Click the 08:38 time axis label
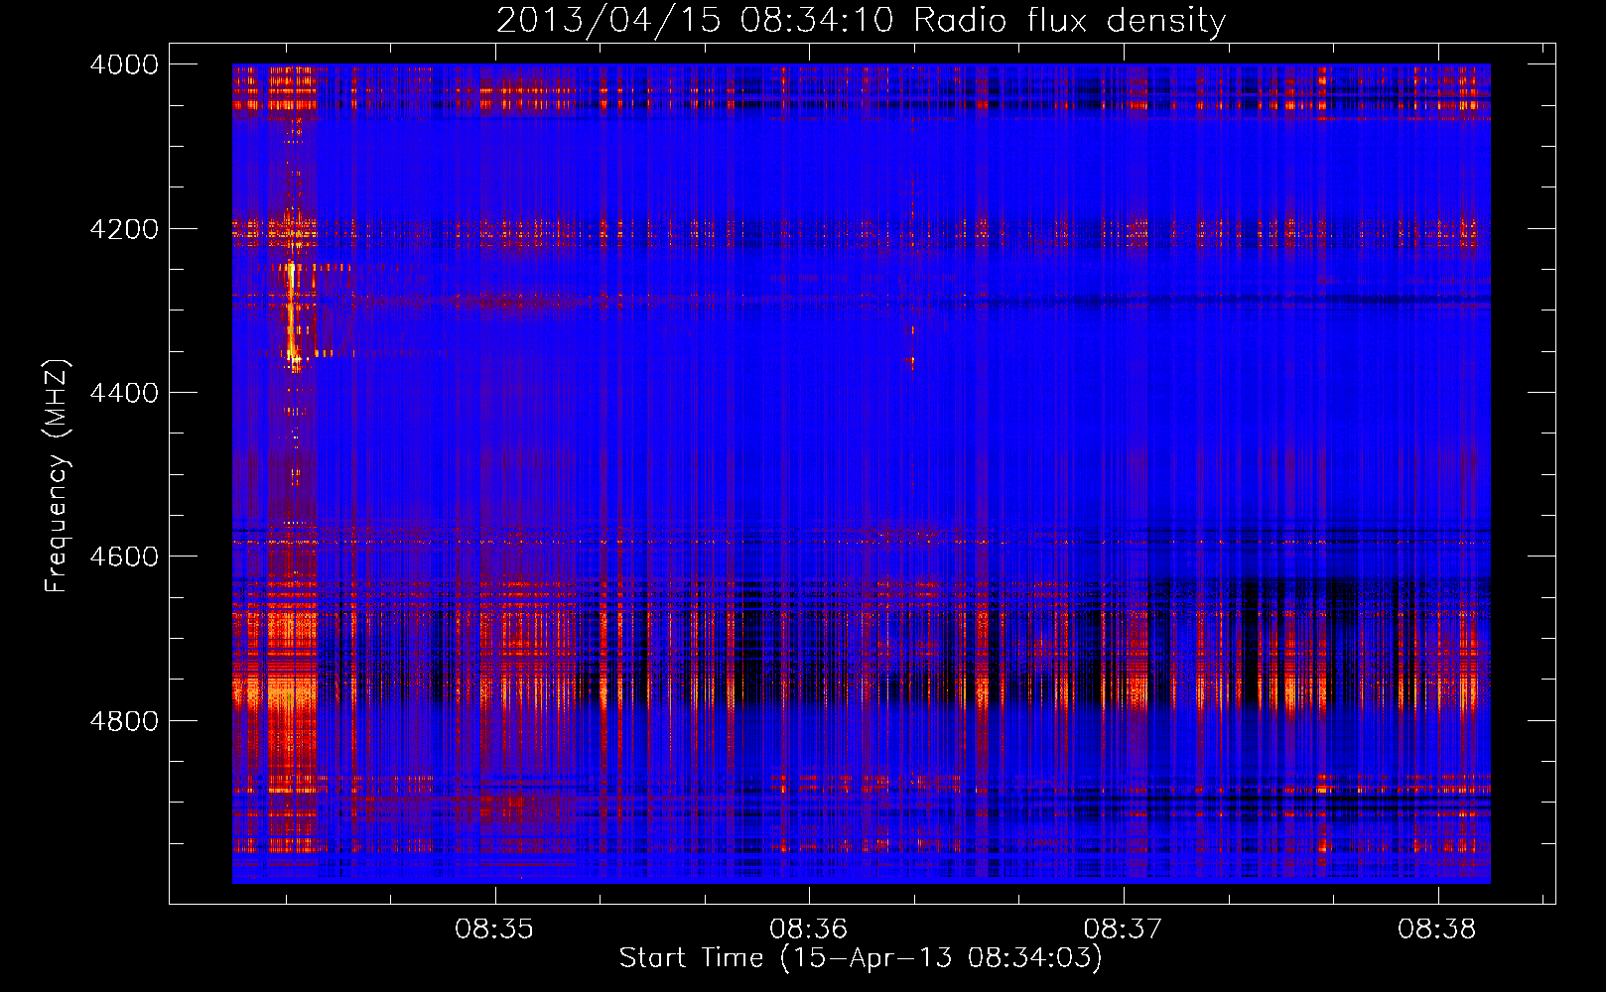The height and width of the screenshot is (992, 1606). pyautogui.click(x=1437, y=930)
